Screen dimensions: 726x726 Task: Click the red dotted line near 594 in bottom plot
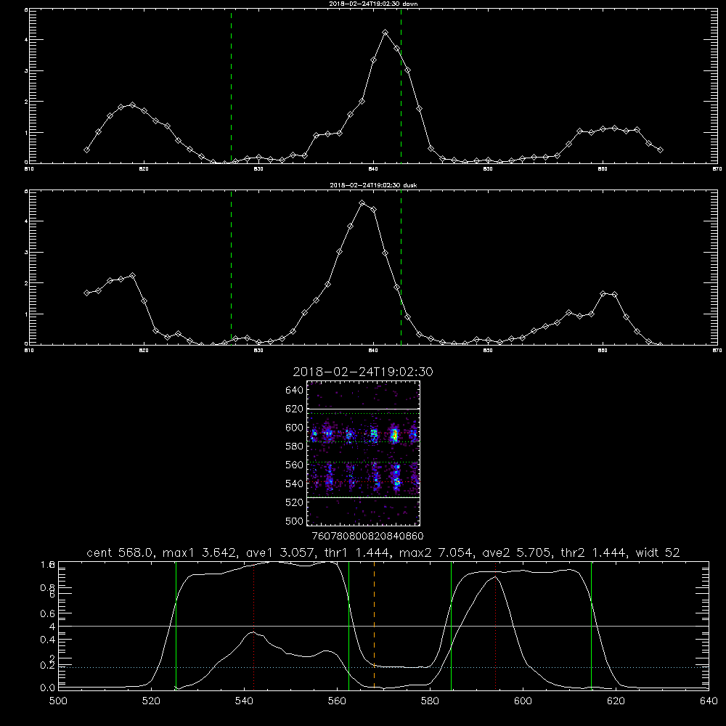tap(495, 624)
